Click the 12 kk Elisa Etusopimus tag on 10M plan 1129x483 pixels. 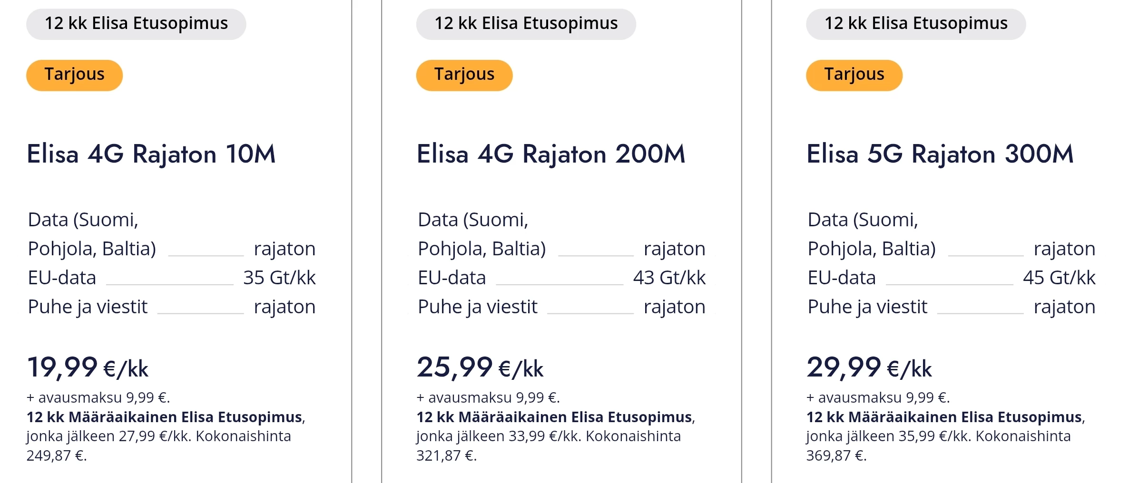point(136,24)
